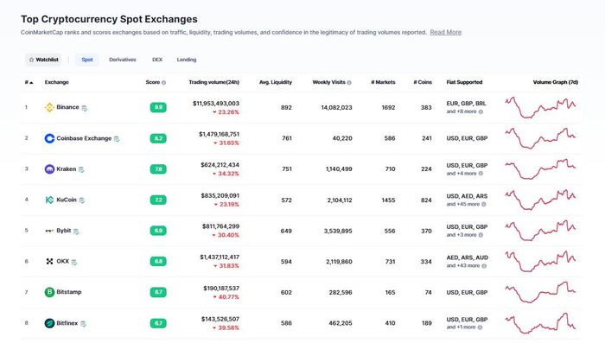Click the proof-of-reserves badge next to Binance
The width and height of the screenshot is (605, 343).
tap(84, 108)
